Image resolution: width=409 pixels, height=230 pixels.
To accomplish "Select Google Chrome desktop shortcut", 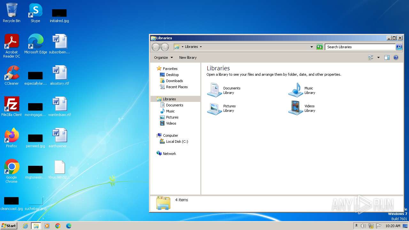I will pos(12,171).
